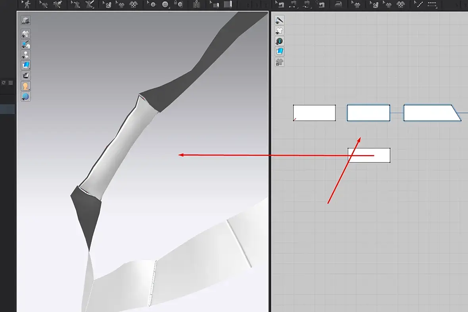This screenshot has height=312, width=468.
Task: Select the lower rectangle pattern piece in the 2D window
Action: tap(369, 155)
